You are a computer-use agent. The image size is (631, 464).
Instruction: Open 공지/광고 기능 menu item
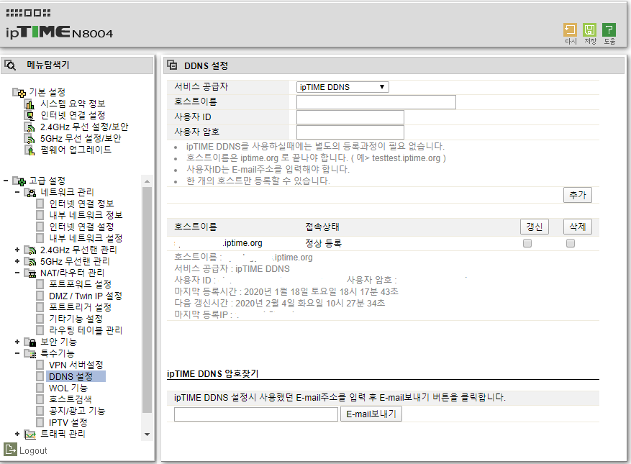pos(77,411)
